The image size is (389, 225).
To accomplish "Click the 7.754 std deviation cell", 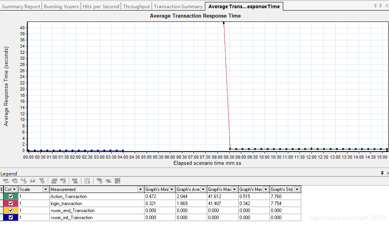I will point(285,204).
